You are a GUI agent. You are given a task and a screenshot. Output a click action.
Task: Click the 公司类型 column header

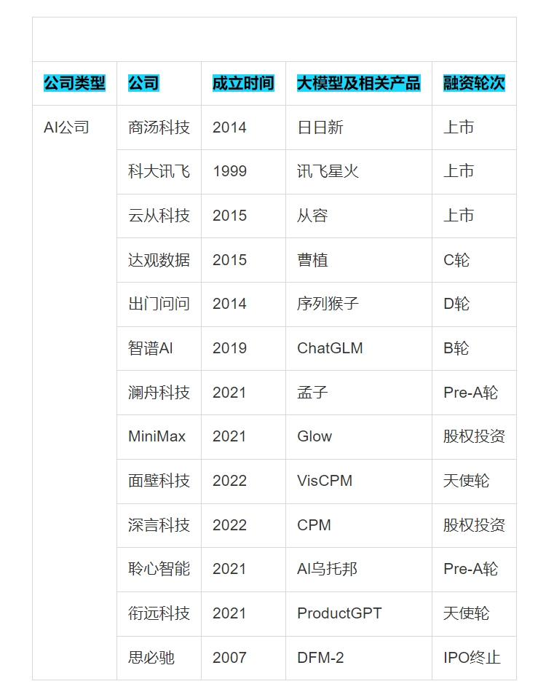[x=74, y=83]
